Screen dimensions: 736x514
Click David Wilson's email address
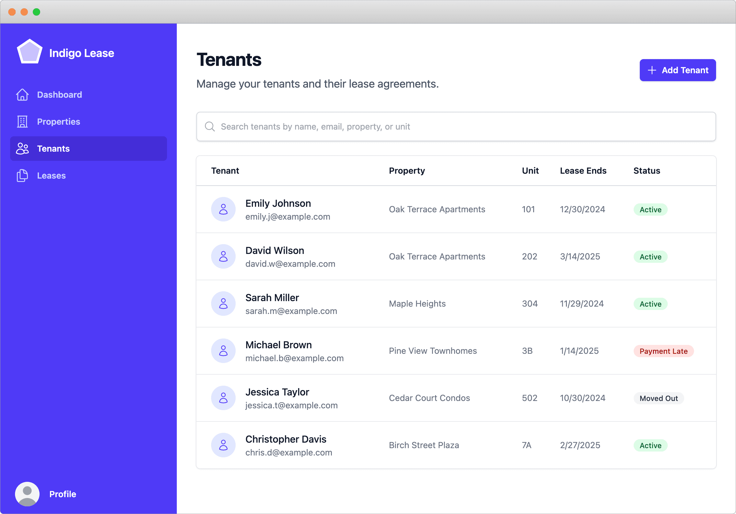290,264
